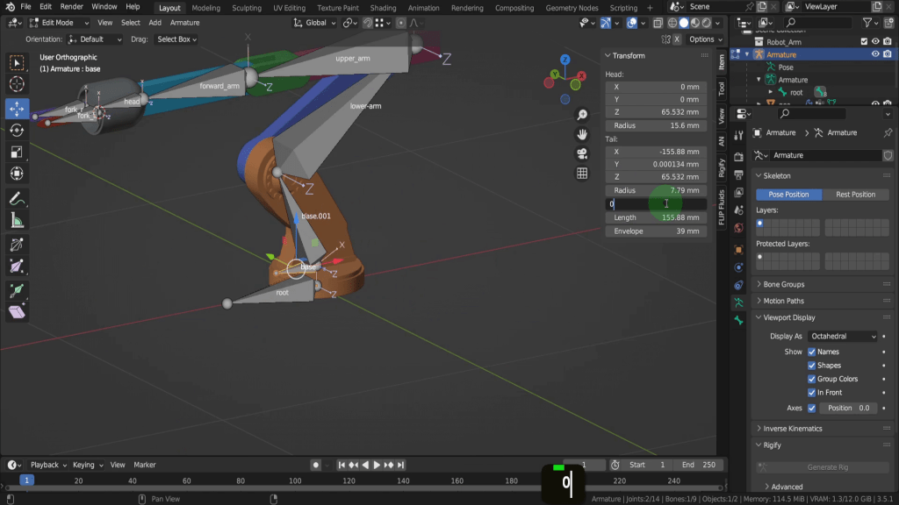Select the Cursor tool
This screenshot has height=505, width=899.
(17, 85)
